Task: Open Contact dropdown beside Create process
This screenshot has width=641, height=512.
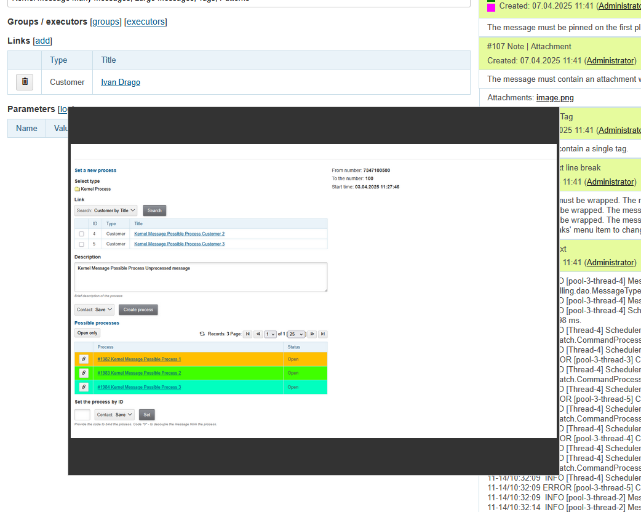Action: click(x=95, y=310)
